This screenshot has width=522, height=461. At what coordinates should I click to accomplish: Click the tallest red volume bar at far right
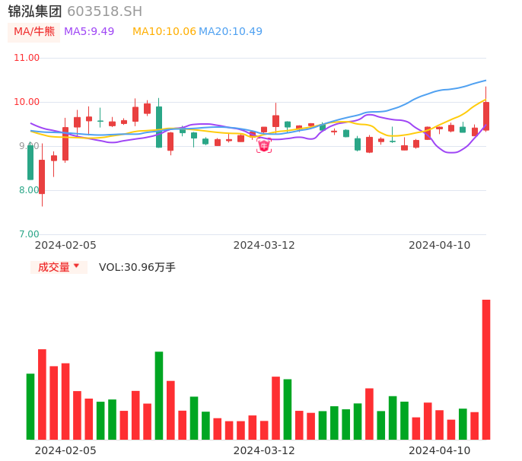486,369
